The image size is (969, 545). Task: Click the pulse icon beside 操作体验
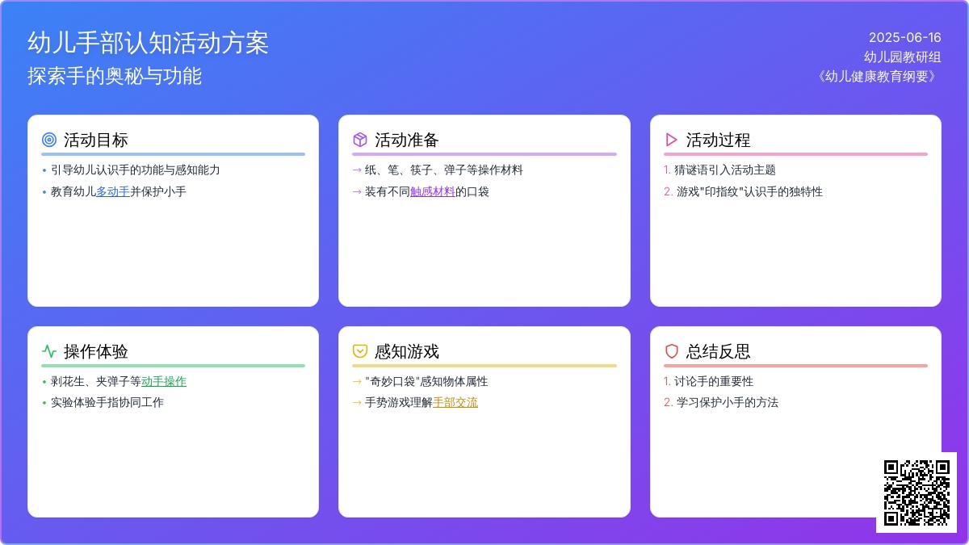point(49,351)
